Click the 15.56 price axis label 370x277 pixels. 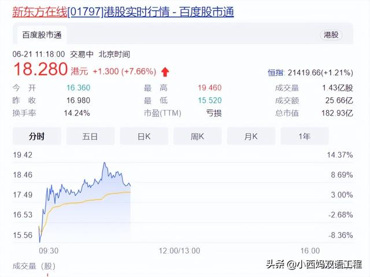[x=23, y=235]
